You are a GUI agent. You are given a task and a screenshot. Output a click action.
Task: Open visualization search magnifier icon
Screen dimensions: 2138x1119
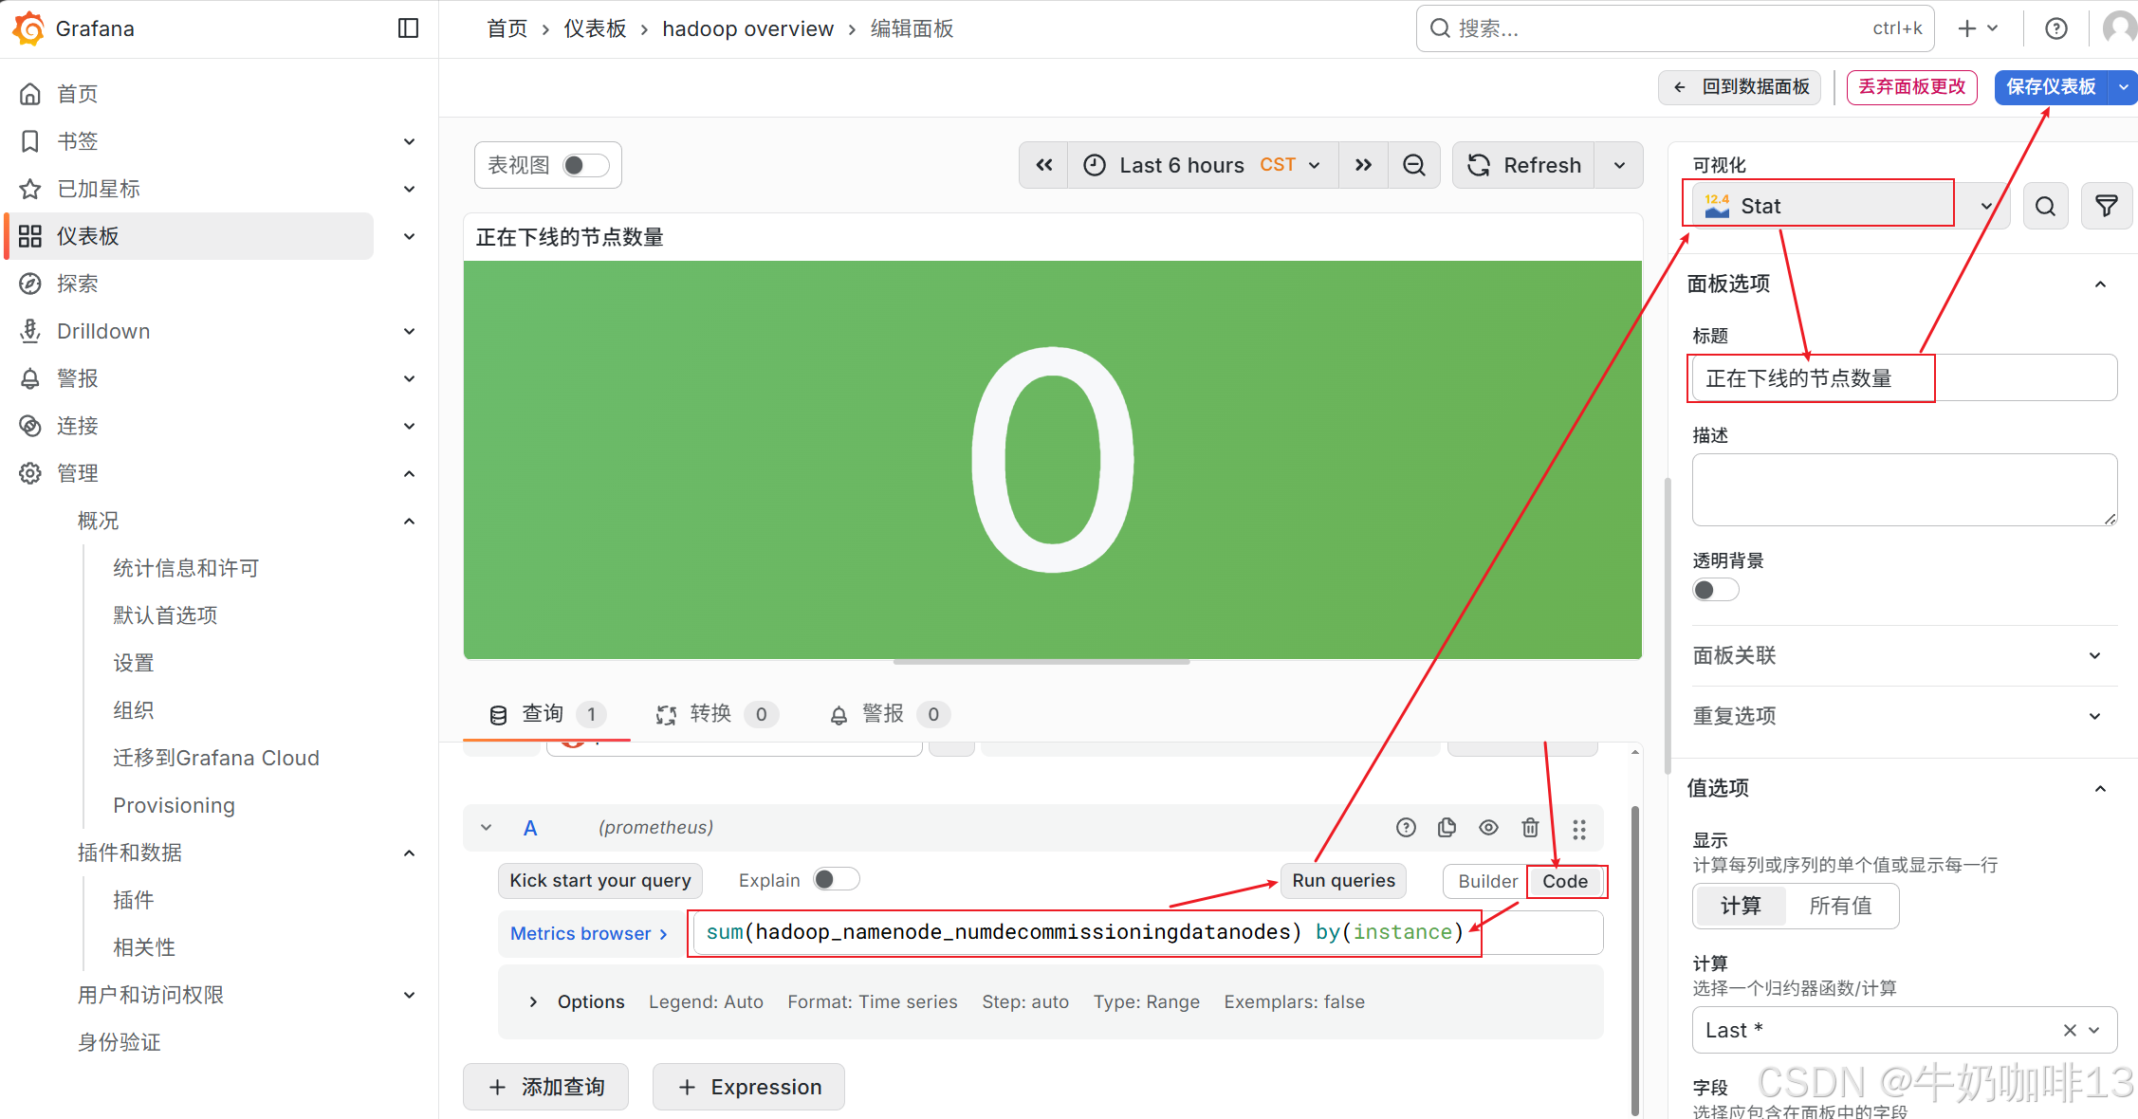click(x=2046, y=206)
